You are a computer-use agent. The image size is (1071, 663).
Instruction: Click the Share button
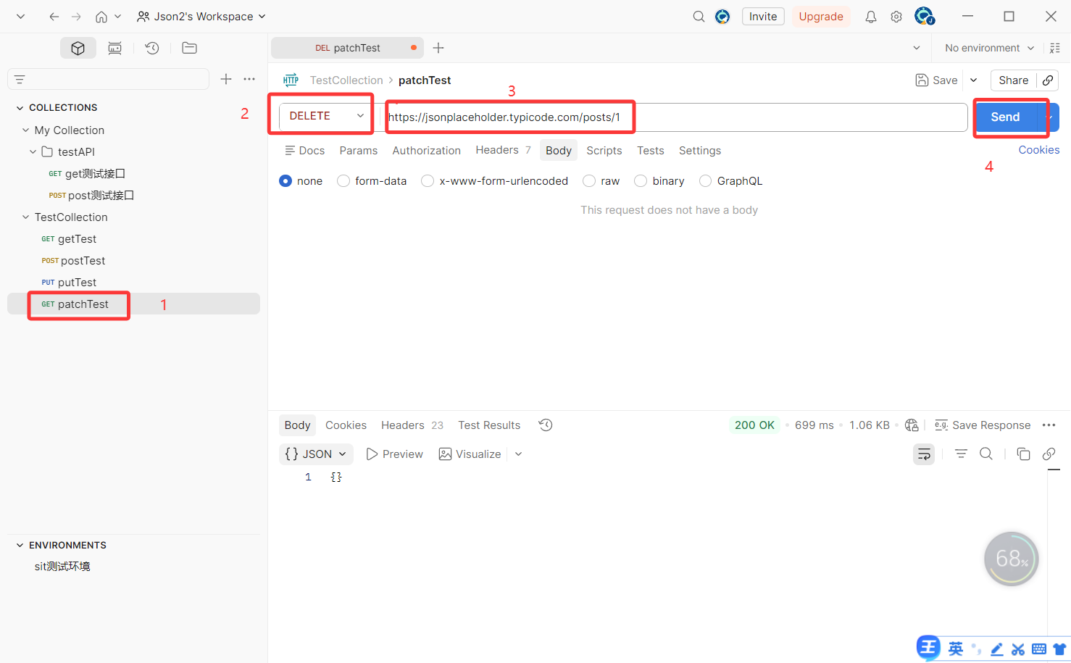[x=1013, y=80]
